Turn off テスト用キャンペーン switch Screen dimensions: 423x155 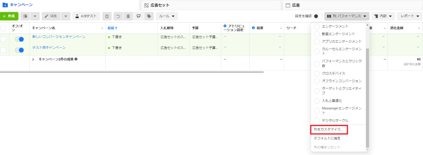19,50
